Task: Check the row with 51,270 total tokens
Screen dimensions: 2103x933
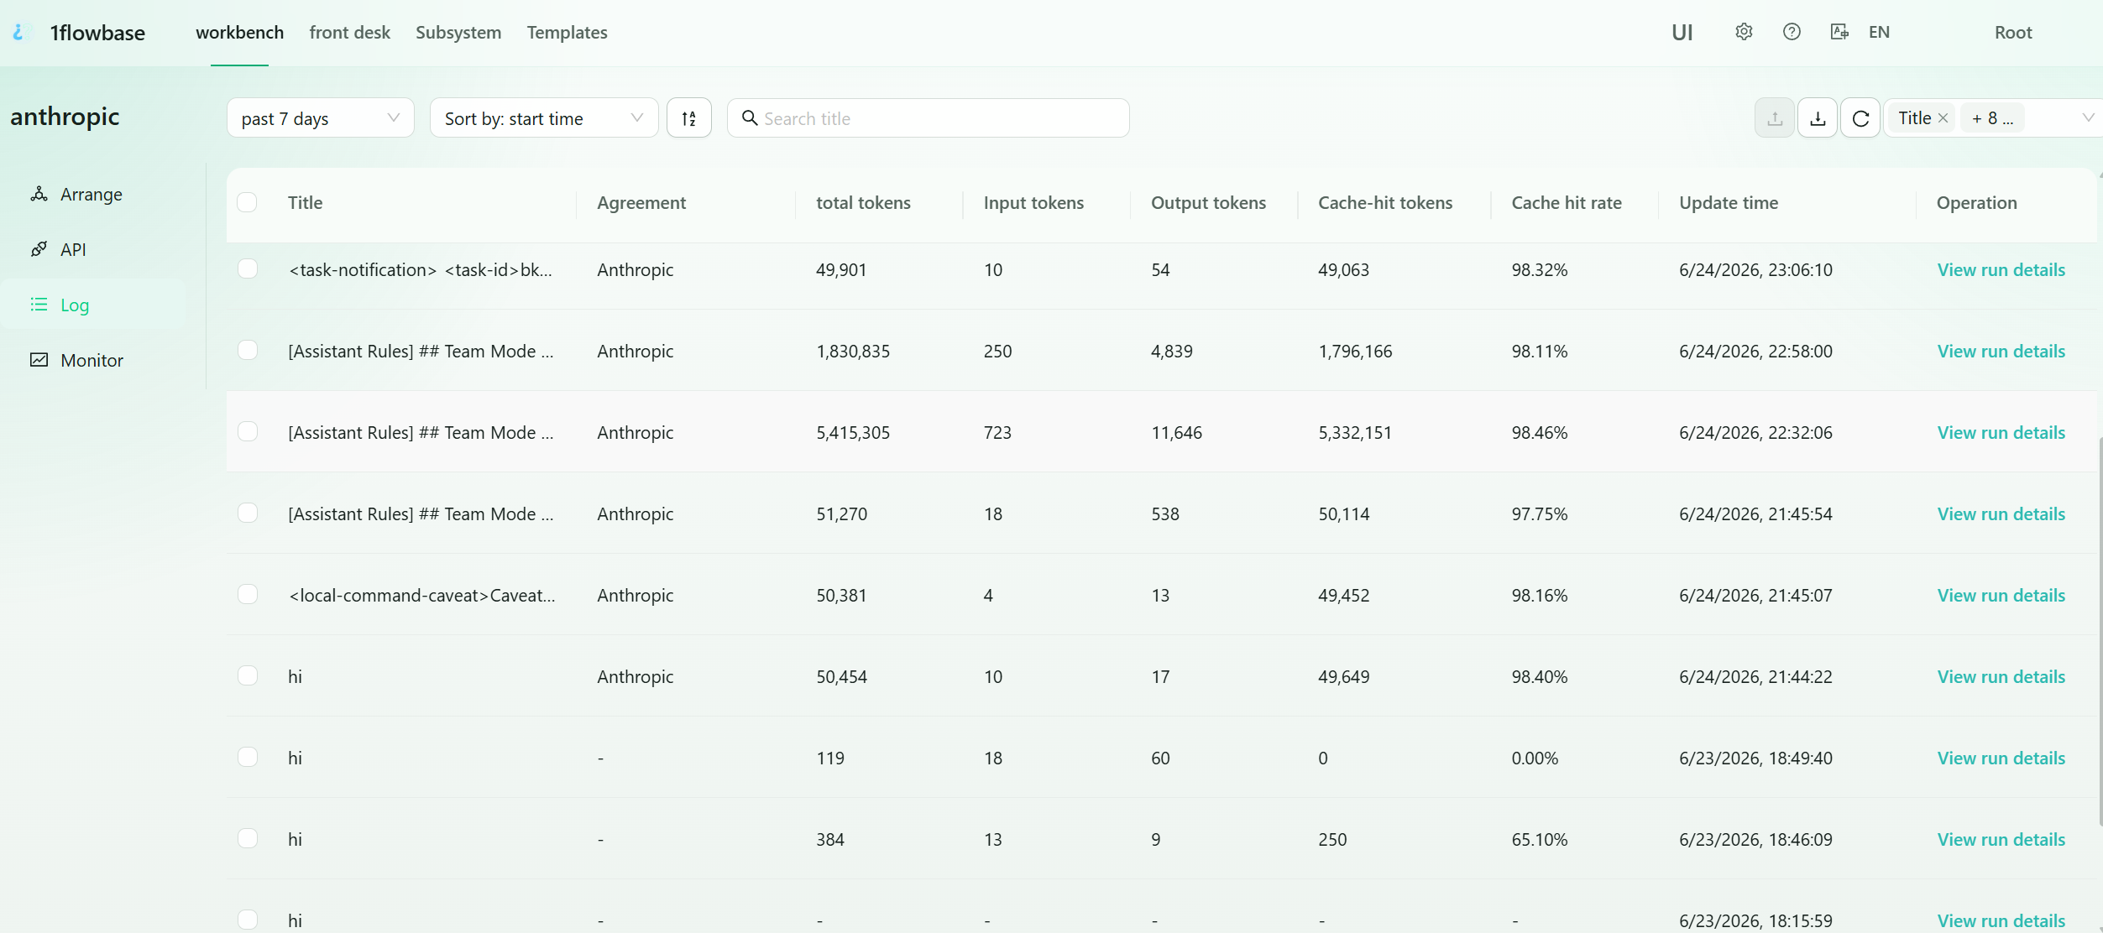Action: tap(247, 513)
